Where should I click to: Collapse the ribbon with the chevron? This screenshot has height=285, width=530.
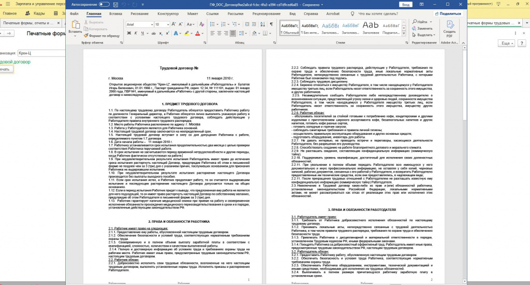click(x=463, y=43)
